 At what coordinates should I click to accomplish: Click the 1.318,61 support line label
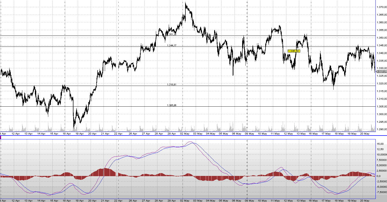click(x=172, y=84)
